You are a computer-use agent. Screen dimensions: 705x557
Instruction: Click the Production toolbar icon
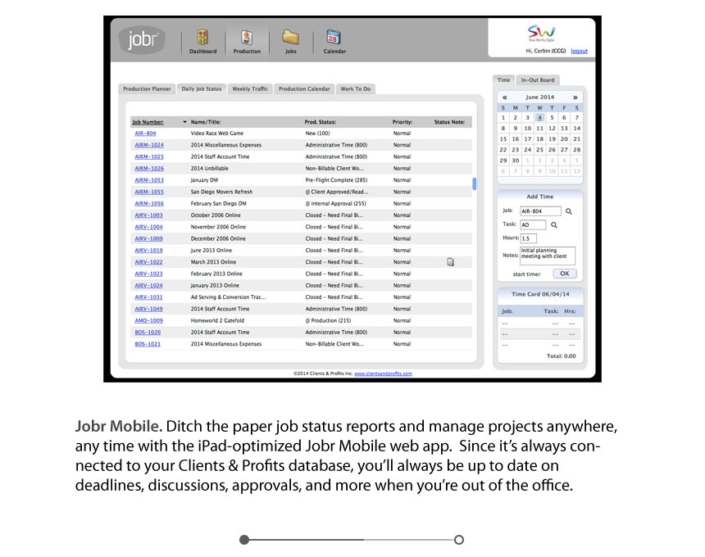pos(247,38)
